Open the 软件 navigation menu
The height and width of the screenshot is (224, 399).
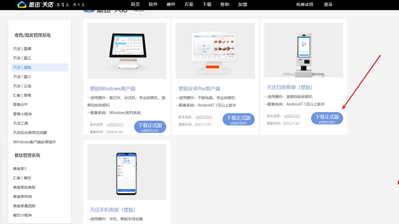pos(153,5)
